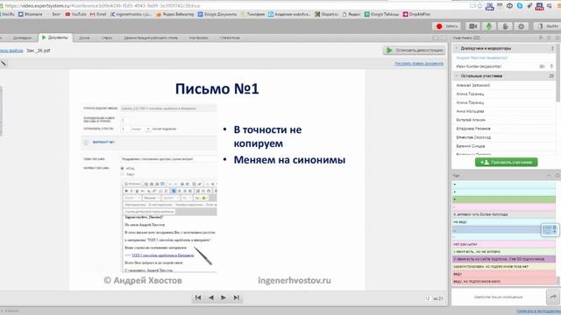Click Иван Кинген's microphone icon
This screenshot has width=561, height=315.
pyautogui.click(x=551, y=66)
